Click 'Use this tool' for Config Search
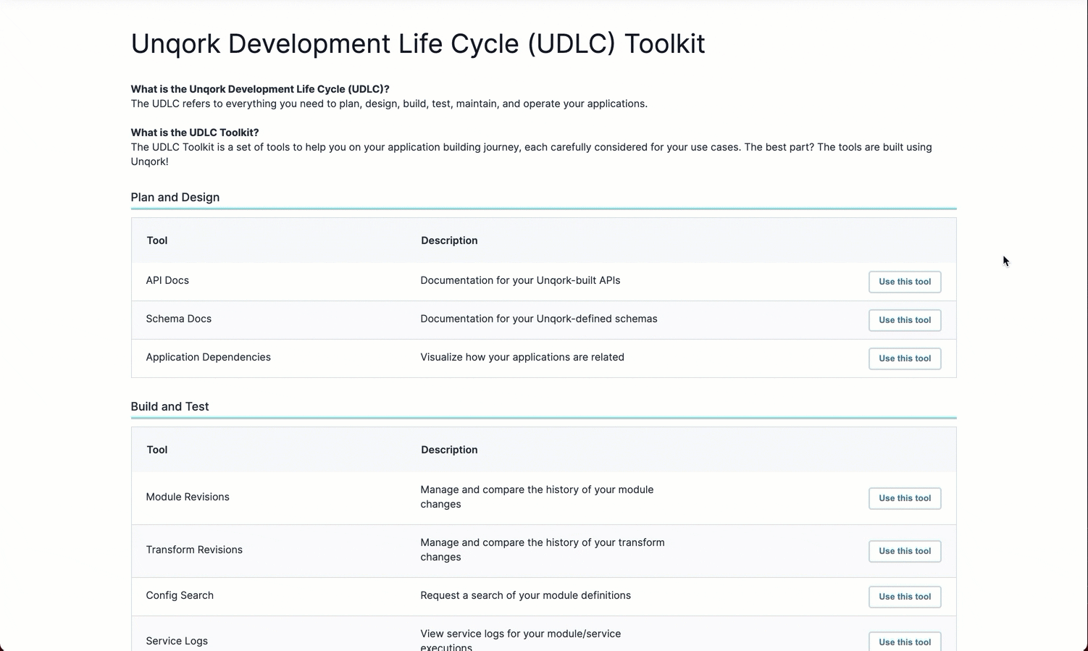 tap(905, 597)
